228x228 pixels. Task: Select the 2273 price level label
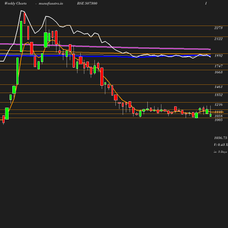(218, 28)
